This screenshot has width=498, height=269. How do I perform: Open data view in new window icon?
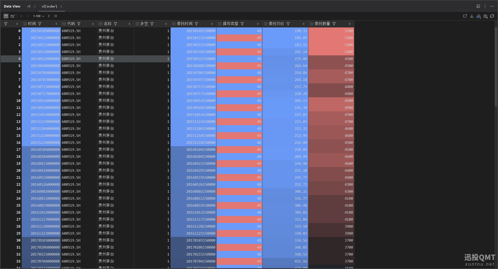(465, 16)
